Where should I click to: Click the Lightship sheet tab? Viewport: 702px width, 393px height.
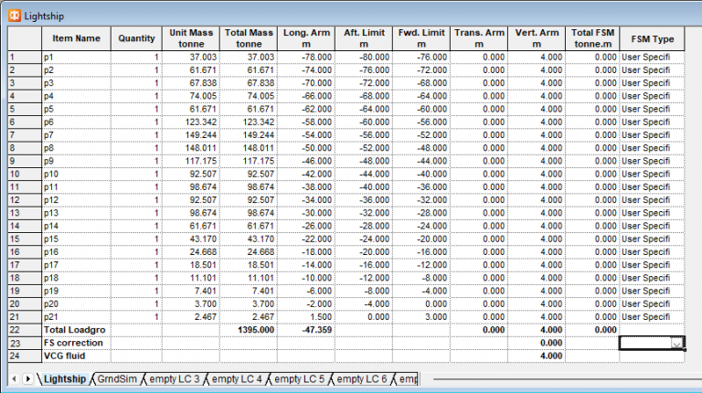[64, 378]
